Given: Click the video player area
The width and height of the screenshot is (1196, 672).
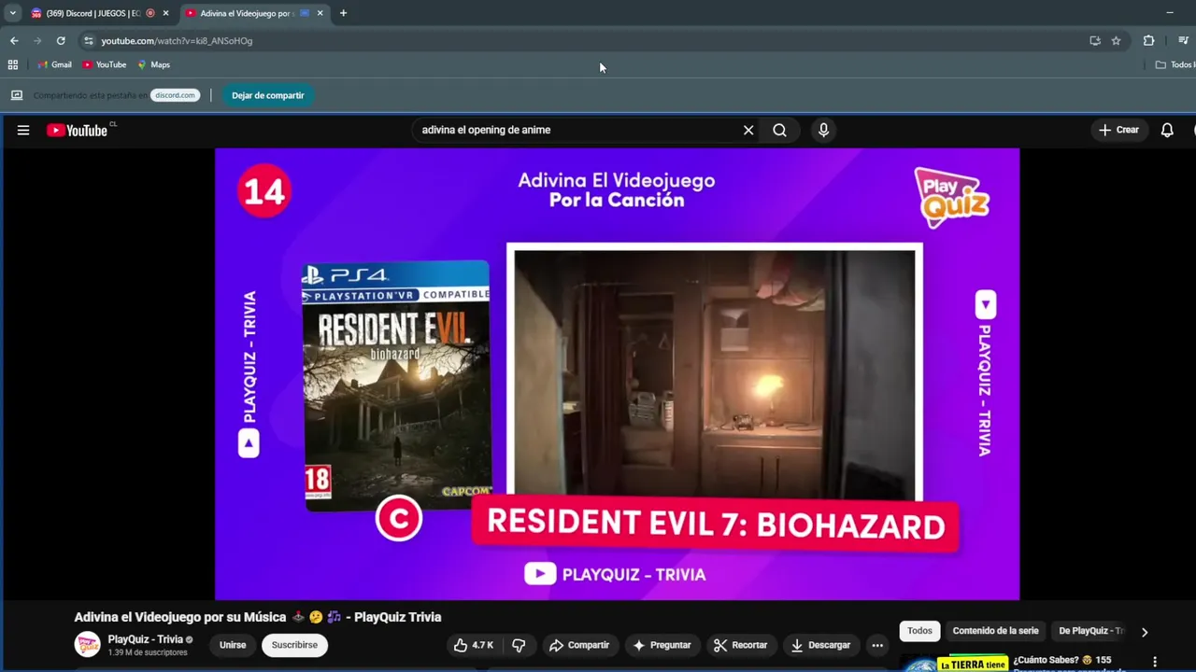Looking at the screenshot, I should click(617, 373).
